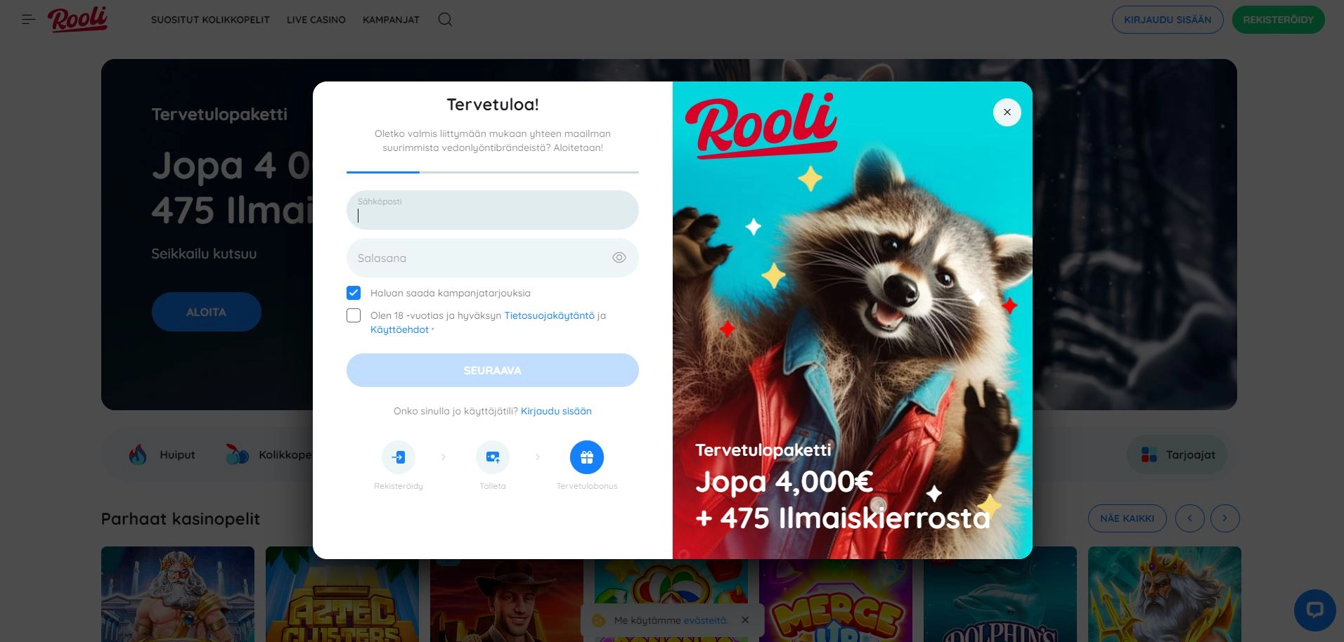Open Kampanjat menu item
This screenshot has height=642, width=1344.
pyautogui.click(x=391, y=20)
